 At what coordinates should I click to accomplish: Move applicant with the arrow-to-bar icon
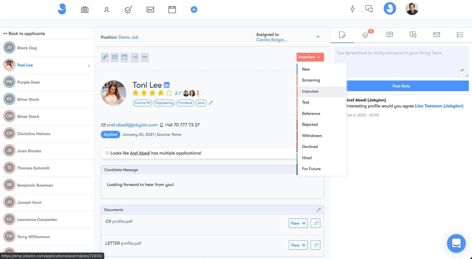135,57
